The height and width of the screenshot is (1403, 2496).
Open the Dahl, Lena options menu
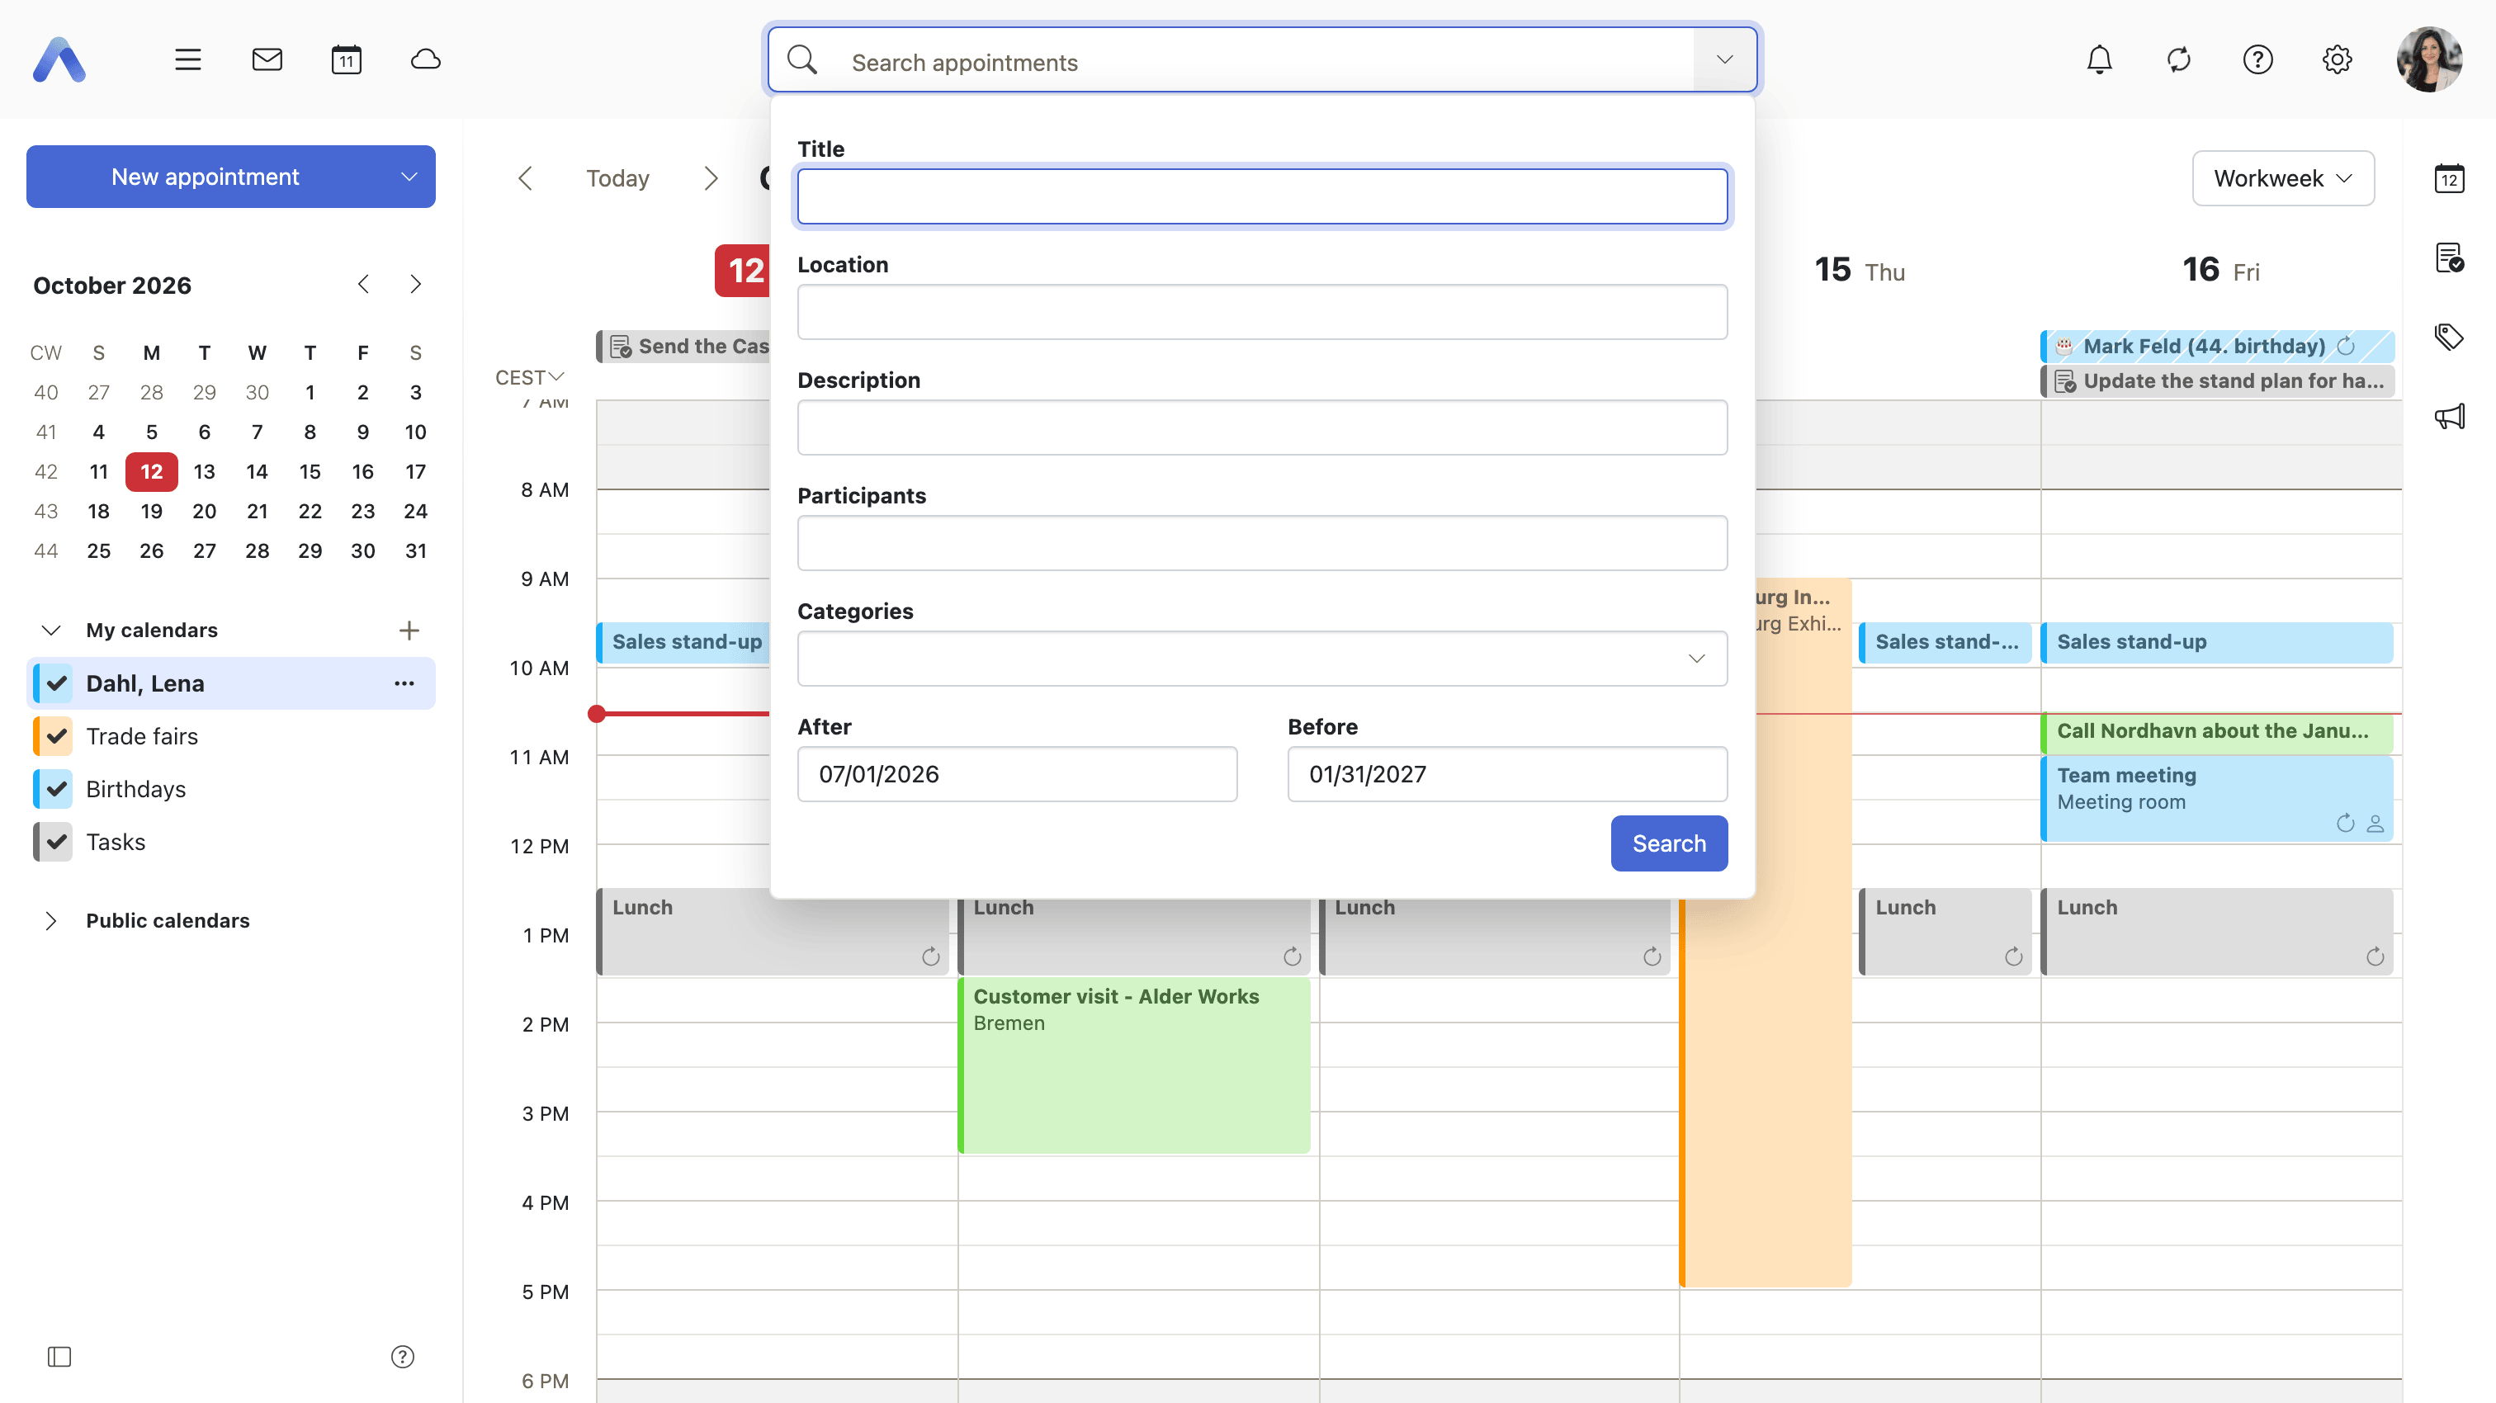click(x=404, y=683)
